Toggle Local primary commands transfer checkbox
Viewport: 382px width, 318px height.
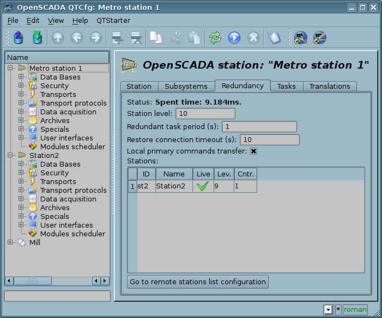click(x=253, y=151)
